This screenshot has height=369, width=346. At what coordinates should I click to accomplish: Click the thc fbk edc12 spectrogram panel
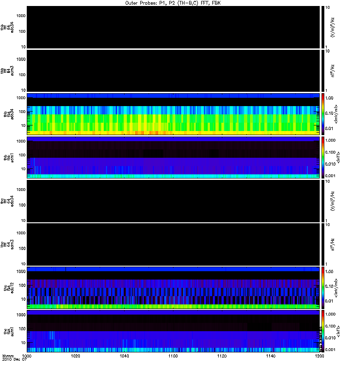pyautogui.click(x=173, y=287)
